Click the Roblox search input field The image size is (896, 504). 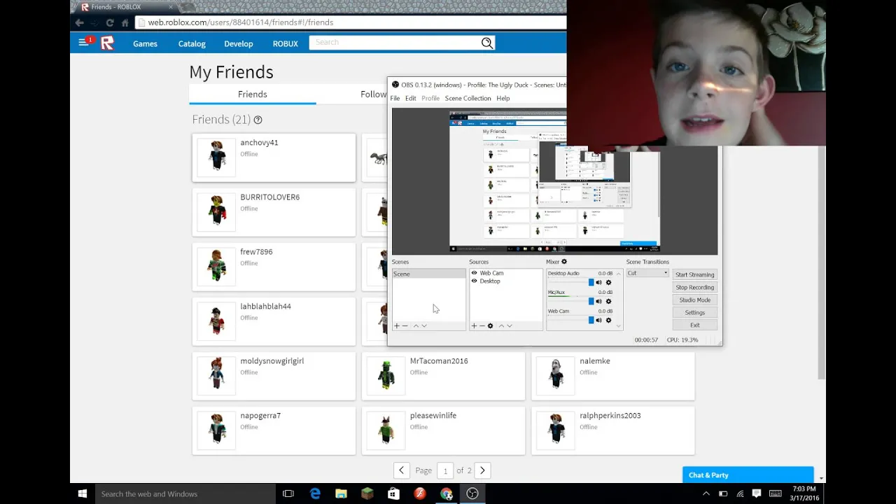(395, 43)
